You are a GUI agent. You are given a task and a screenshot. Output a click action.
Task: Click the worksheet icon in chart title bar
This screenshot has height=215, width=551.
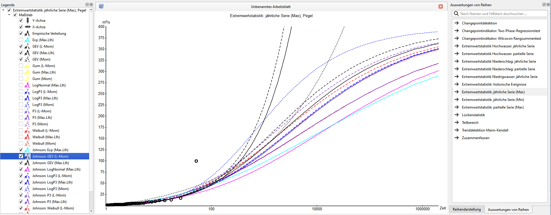pos(101,6)
